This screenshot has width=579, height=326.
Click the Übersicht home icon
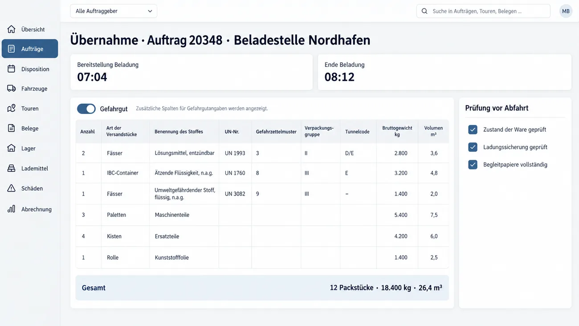[x=12, y=29]
